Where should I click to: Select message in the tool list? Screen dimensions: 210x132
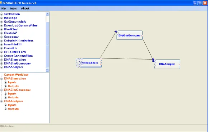click(x=10, y=18)
